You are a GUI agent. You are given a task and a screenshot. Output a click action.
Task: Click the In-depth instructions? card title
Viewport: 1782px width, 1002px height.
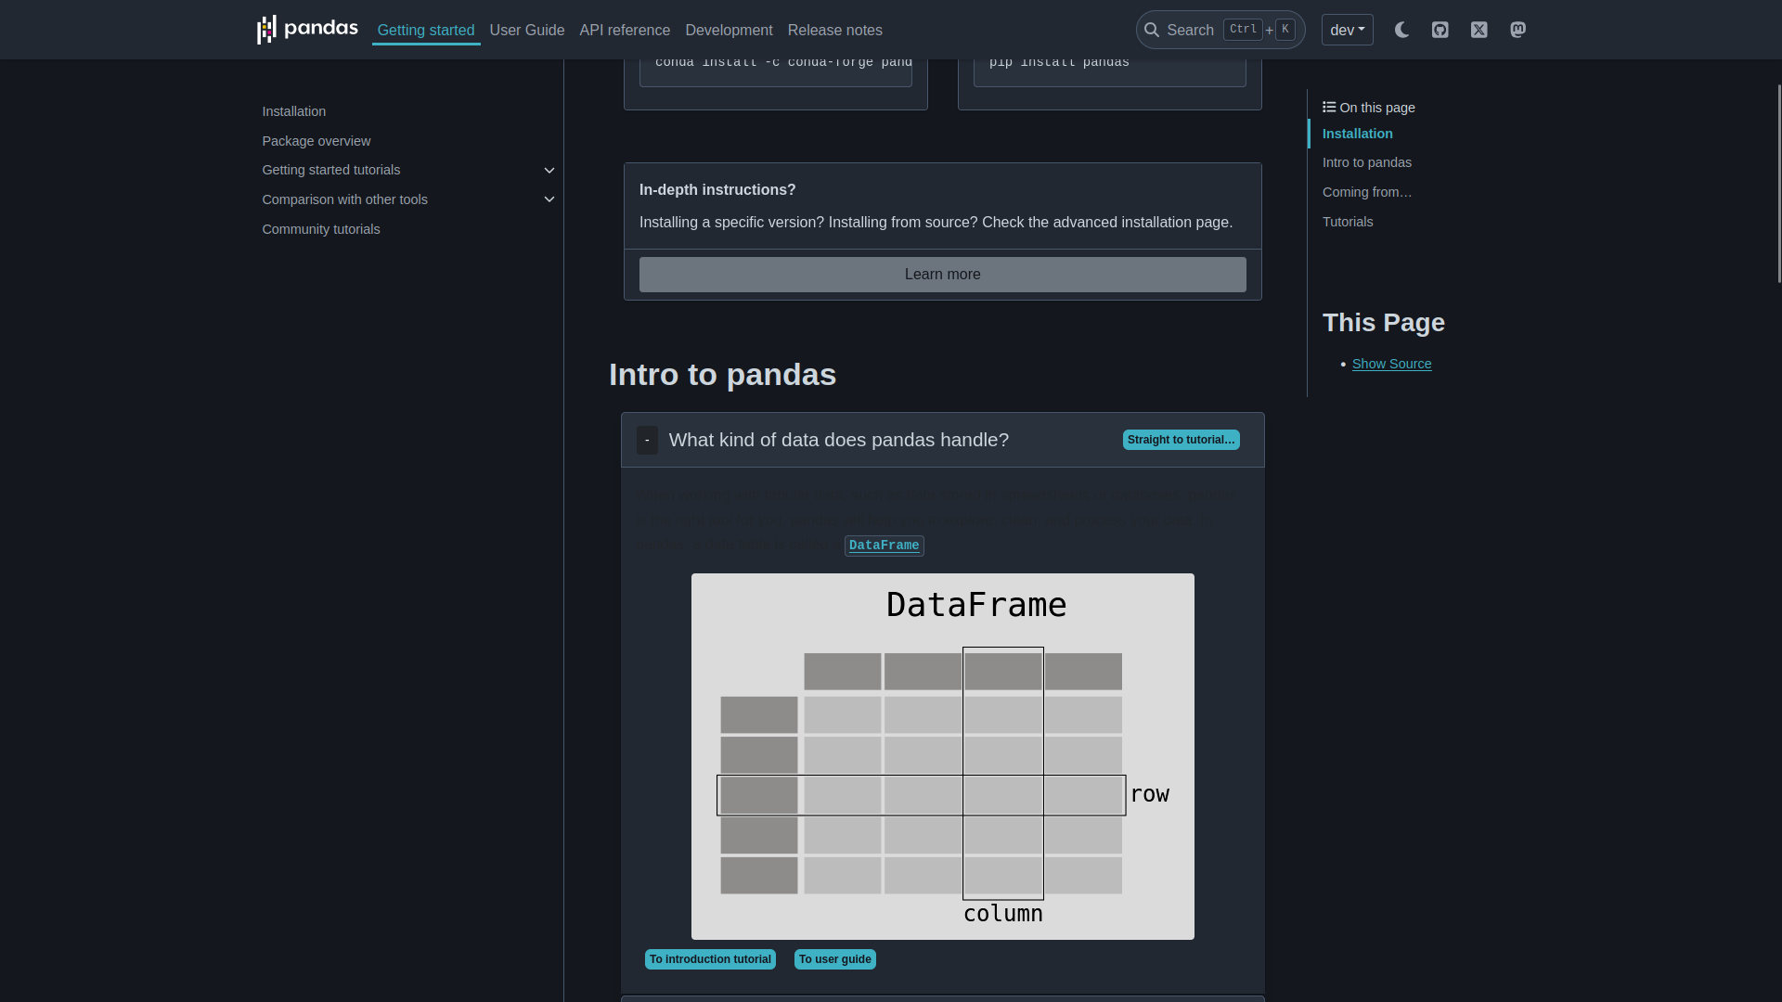(x=717, y=189)
